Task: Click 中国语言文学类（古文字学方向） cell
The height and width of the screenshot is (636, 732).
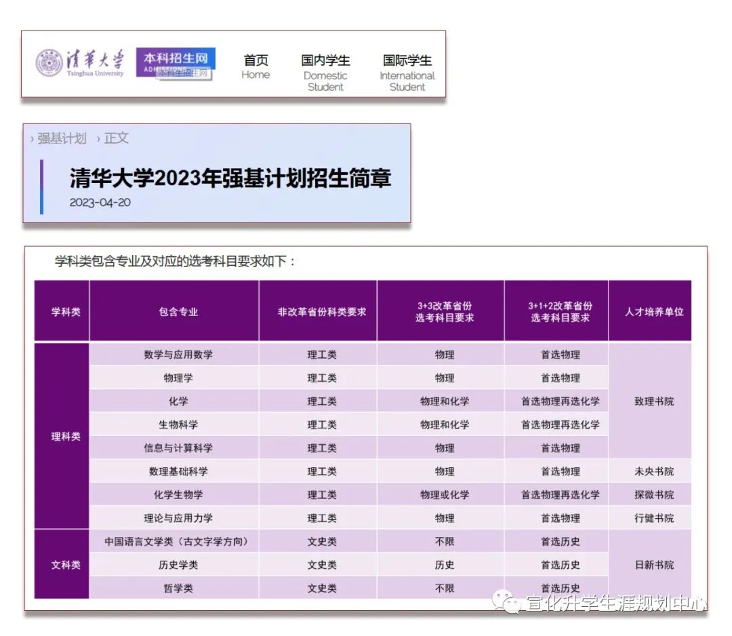Action: pyautogui.click(x=174, y=541)
